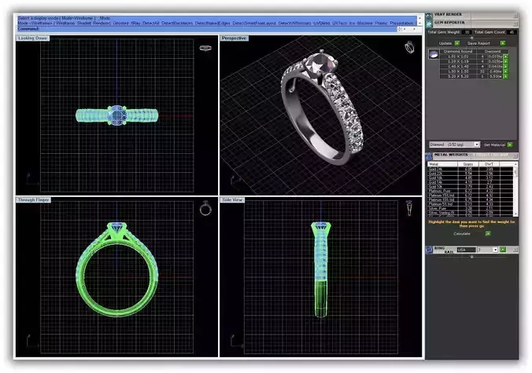Click the Metal column header

442,164
